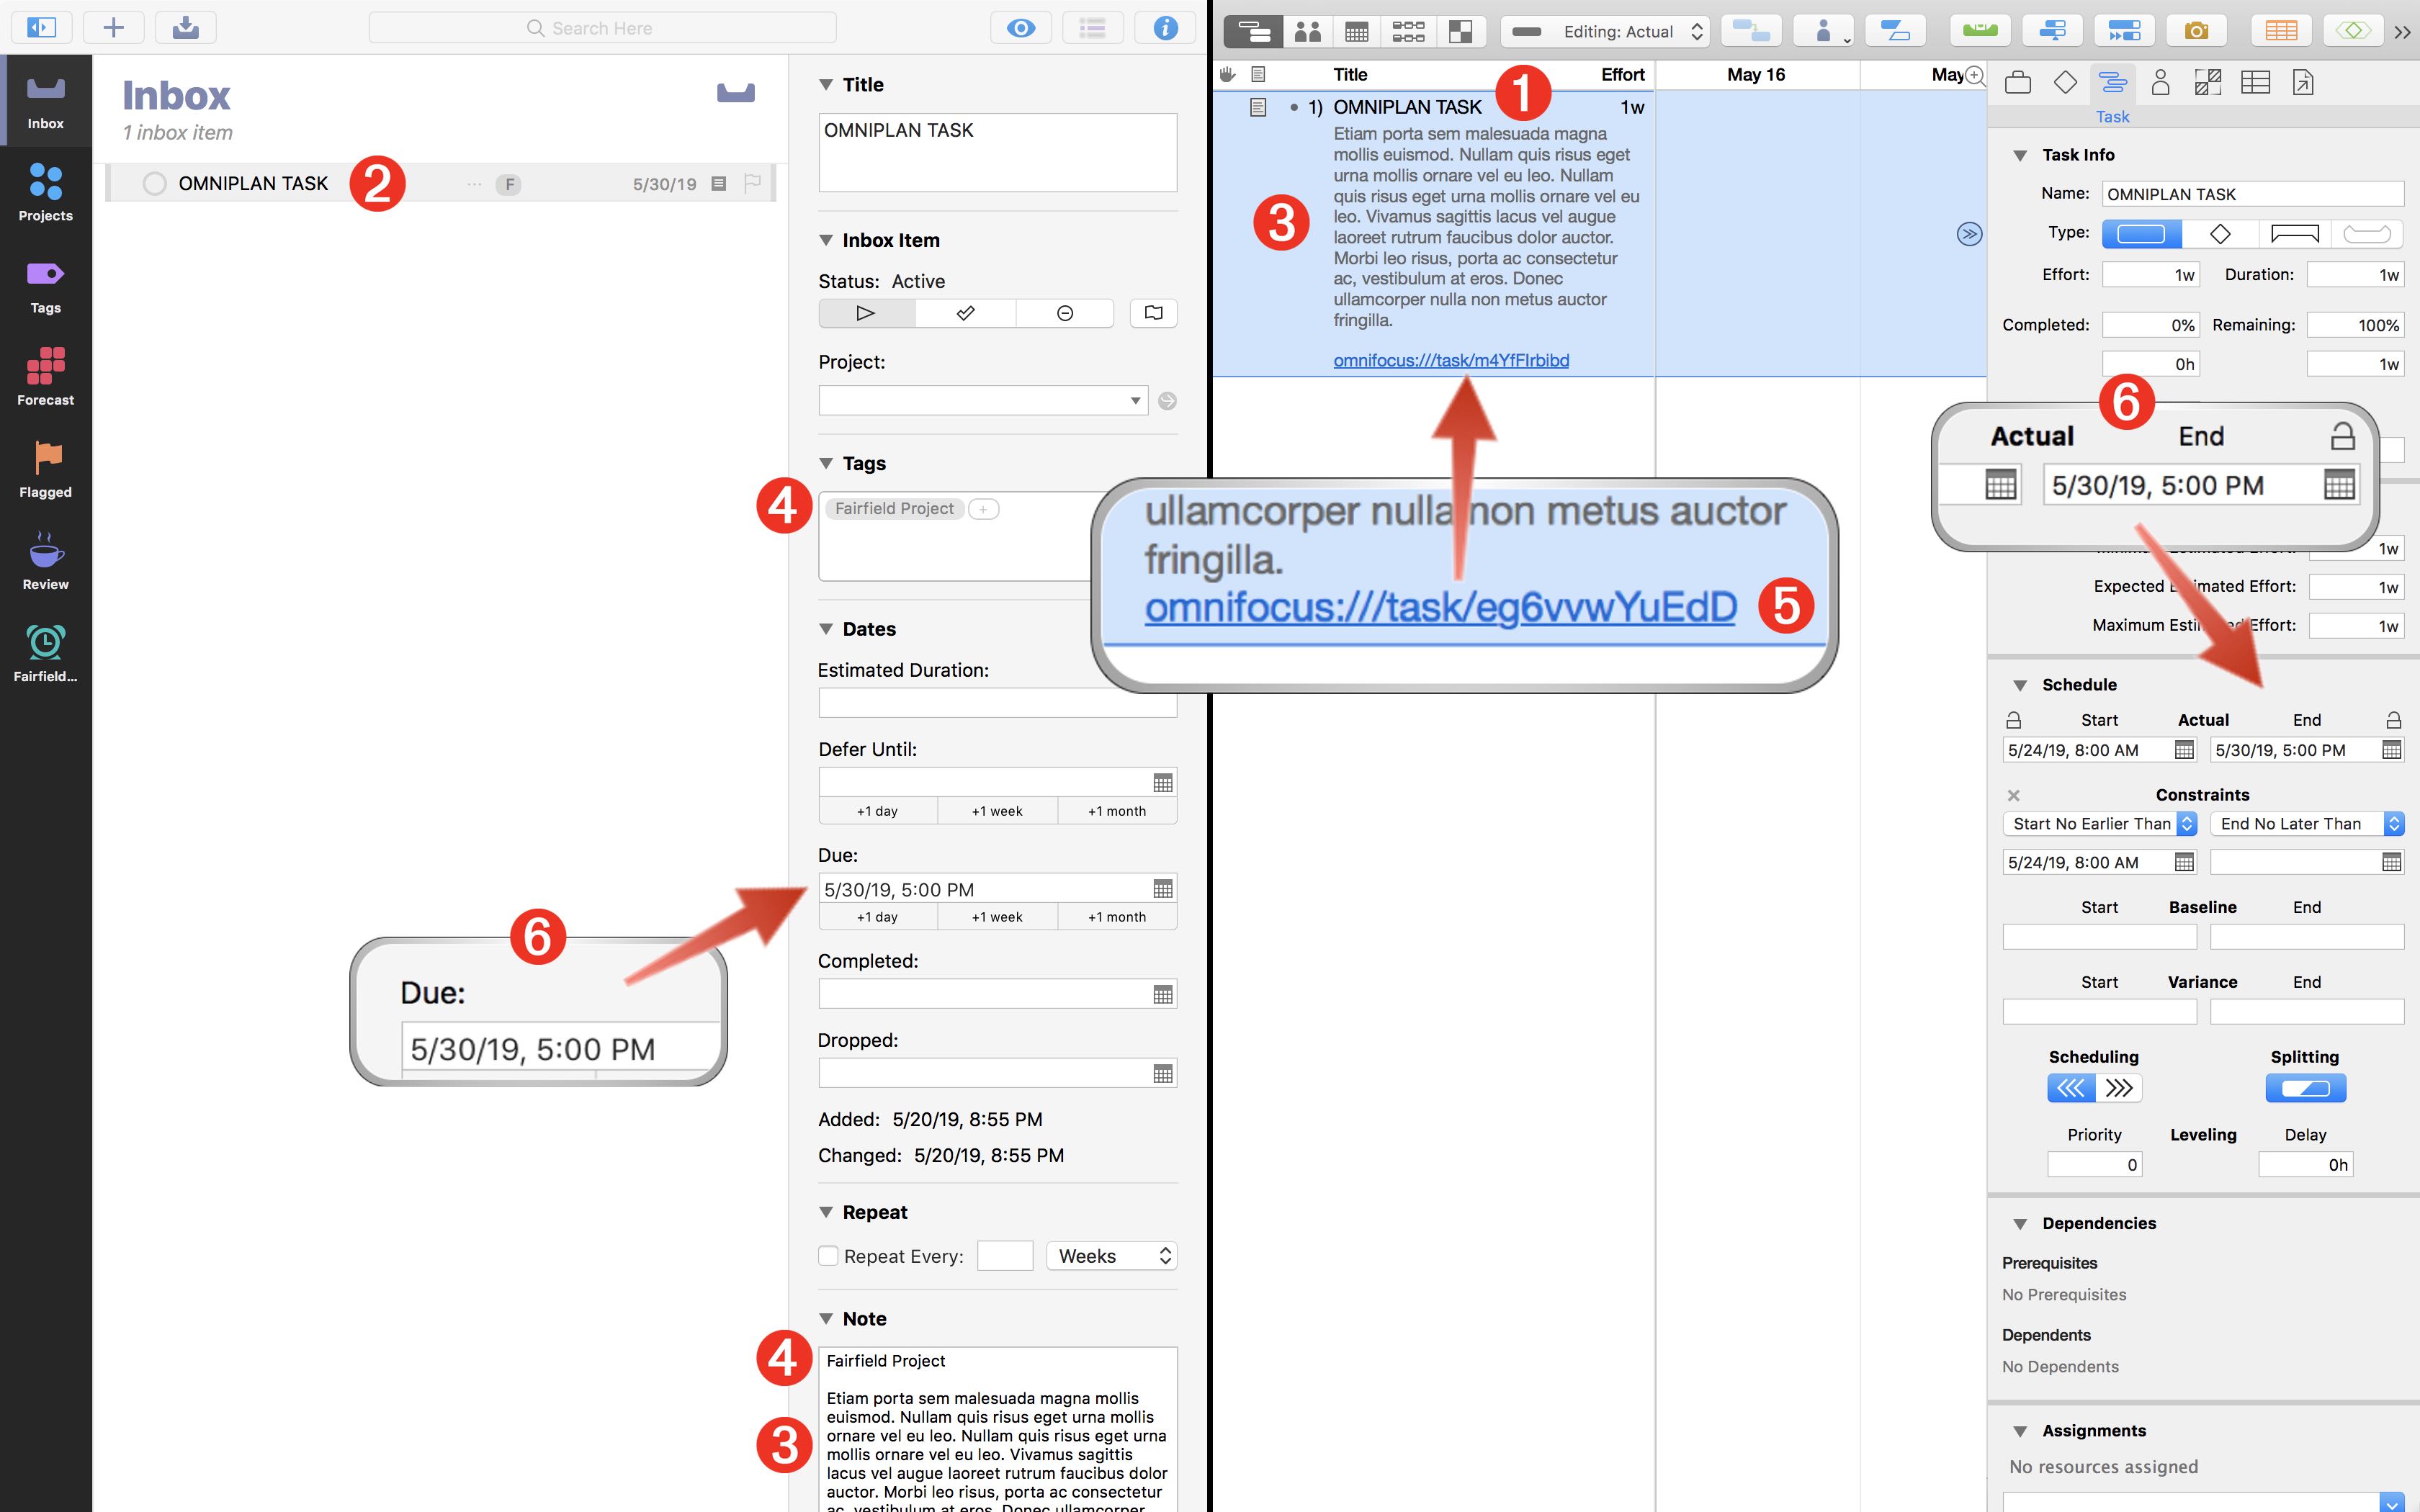Set task type to Milestone diamond
The image size is (2420, 1512).
(x=2220, y=234)
